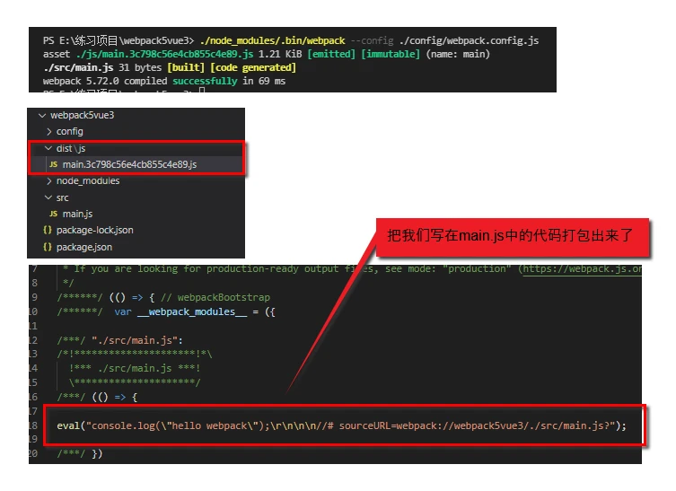The height and width of the screenshot is (491, 676).
Task: Expand the node_modules folder chevron
Action: (48, 181)
